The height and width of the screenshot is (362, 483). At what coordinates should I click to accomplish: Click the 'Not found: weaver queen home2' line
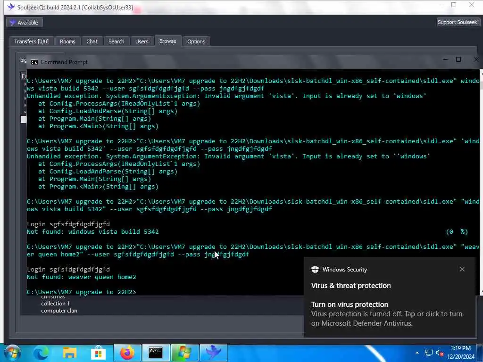[x=81, y=277]
